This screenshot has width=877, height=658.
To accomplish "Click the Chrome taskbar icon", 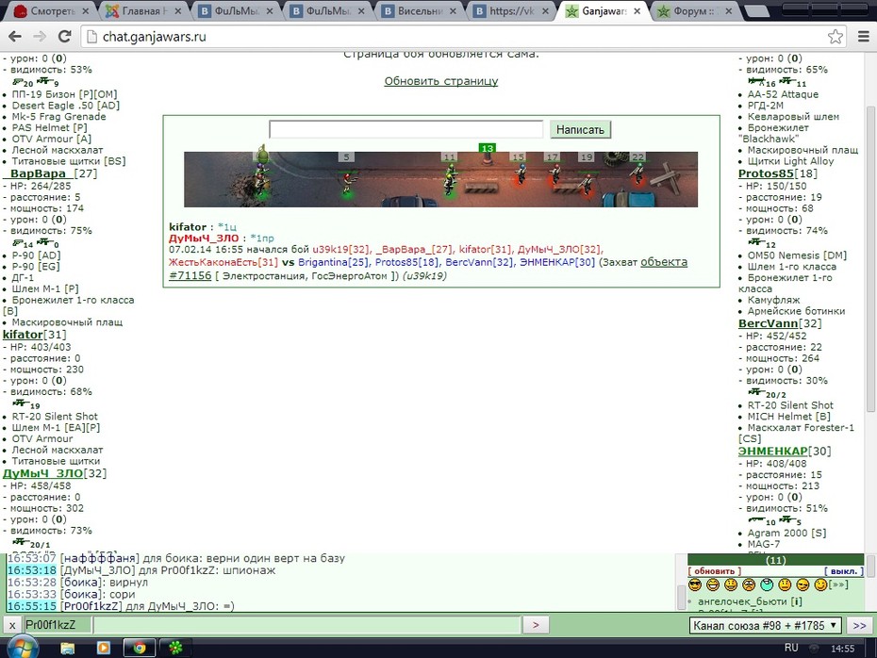I will click(x=139, y=648).
